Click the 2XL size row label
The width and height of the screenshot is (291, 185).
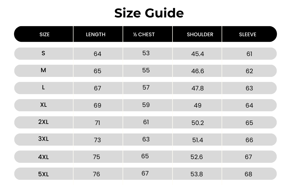tap(43, 122)
